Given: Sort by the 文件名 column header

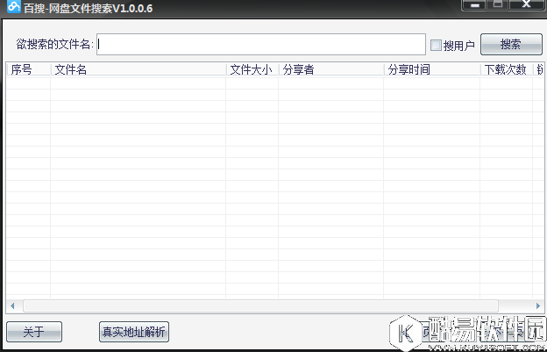Looking at the screenshot, I should point(139,69).
